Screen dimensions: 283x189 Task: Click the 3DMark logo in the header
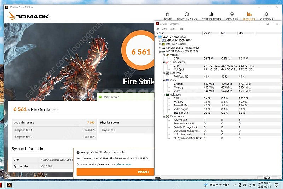(28, 16)
